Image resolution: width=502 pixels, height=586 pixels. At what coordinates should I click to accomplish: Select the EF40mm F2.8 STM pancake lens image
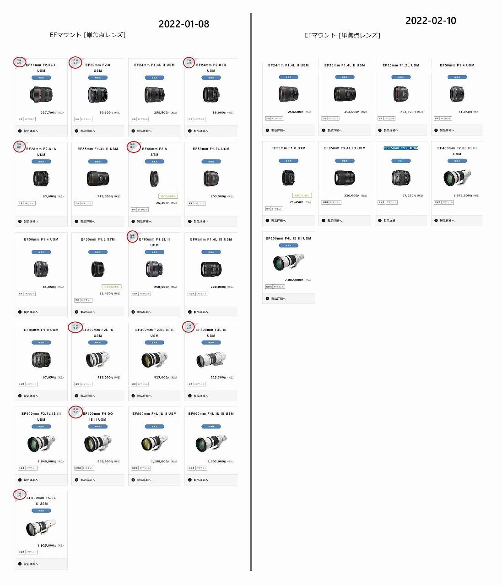coord(154,178)
